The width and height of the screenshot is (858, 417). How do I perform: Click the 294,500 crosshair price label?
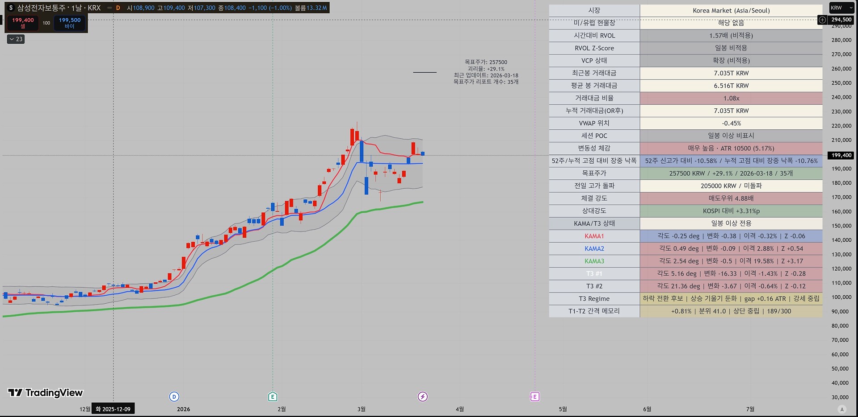[841, 20]
